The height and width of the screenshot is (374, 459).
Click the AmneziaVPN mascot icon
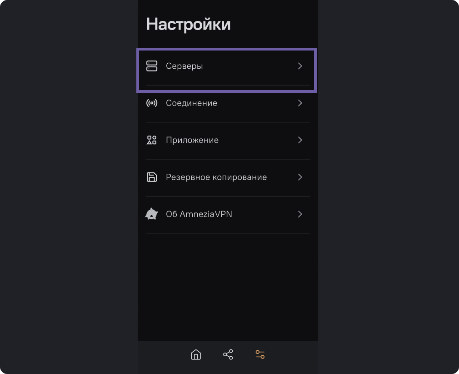pyautogui.click(x=152, y=214)
